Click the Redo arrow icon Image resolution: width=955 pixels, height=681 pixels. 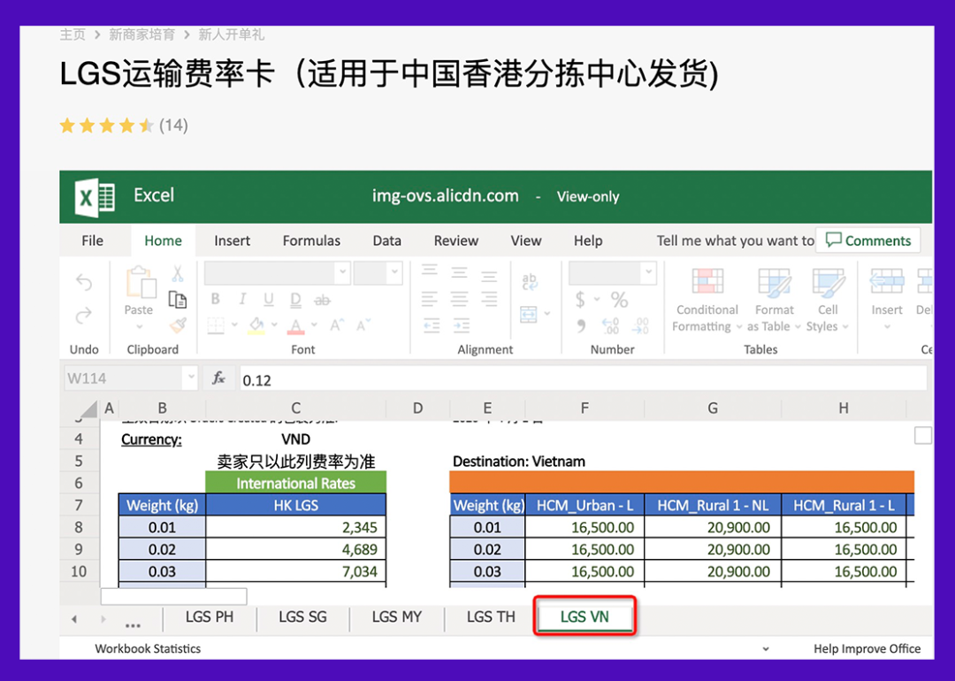point(84,316)
